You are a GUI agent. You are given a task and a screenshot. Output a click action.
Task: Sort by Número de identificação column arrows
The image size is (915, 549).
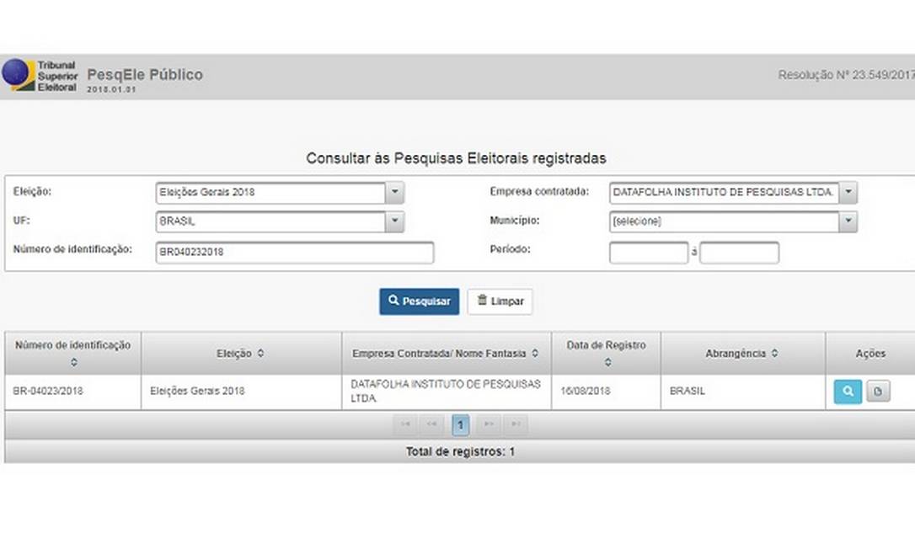73,363
